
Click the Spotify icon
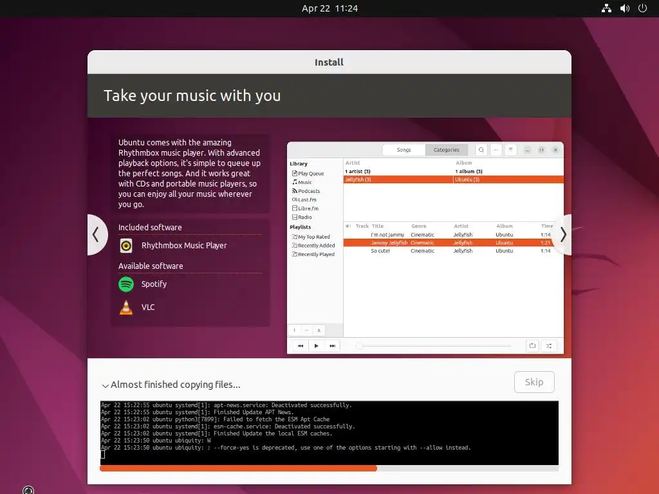tap(126, 284)
